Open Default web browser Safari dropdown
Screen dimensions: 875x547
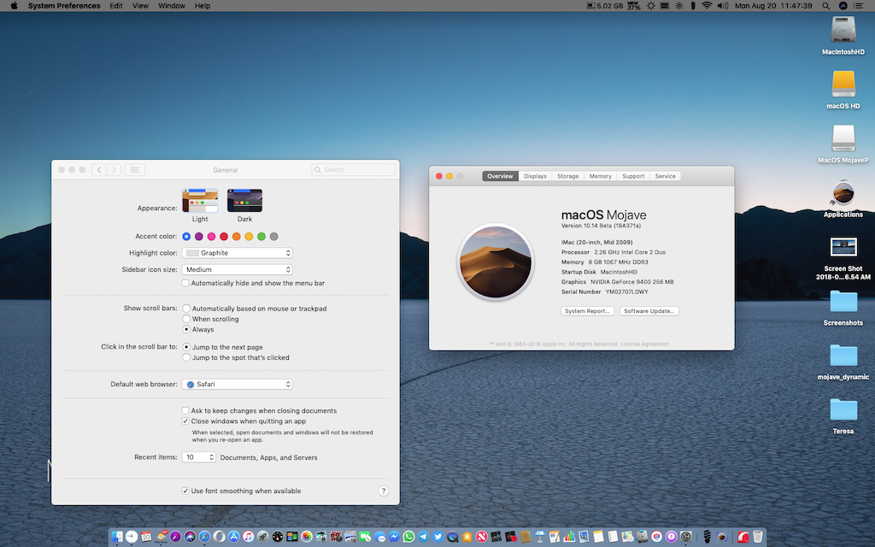pos(238,384)
